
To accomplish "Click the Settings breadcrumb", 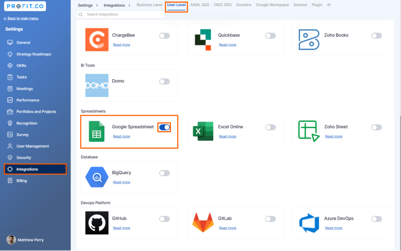I will [85, 5].
